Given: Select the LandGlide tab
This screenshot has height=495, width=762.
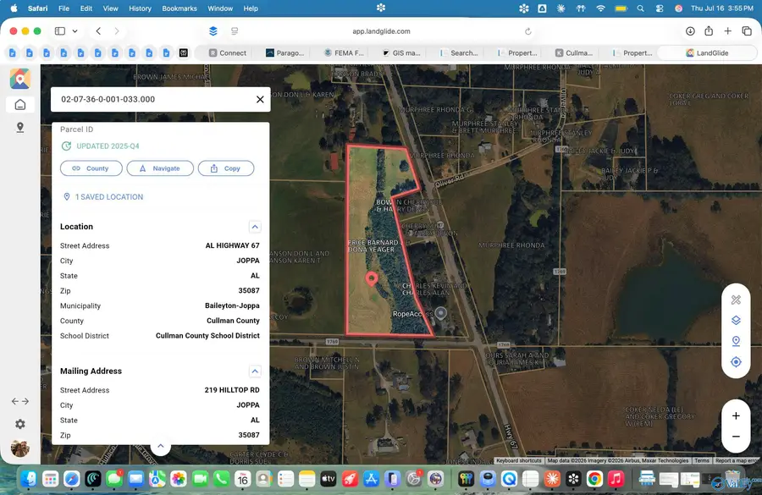Looking at the screenshot, I should click(707, 53).
